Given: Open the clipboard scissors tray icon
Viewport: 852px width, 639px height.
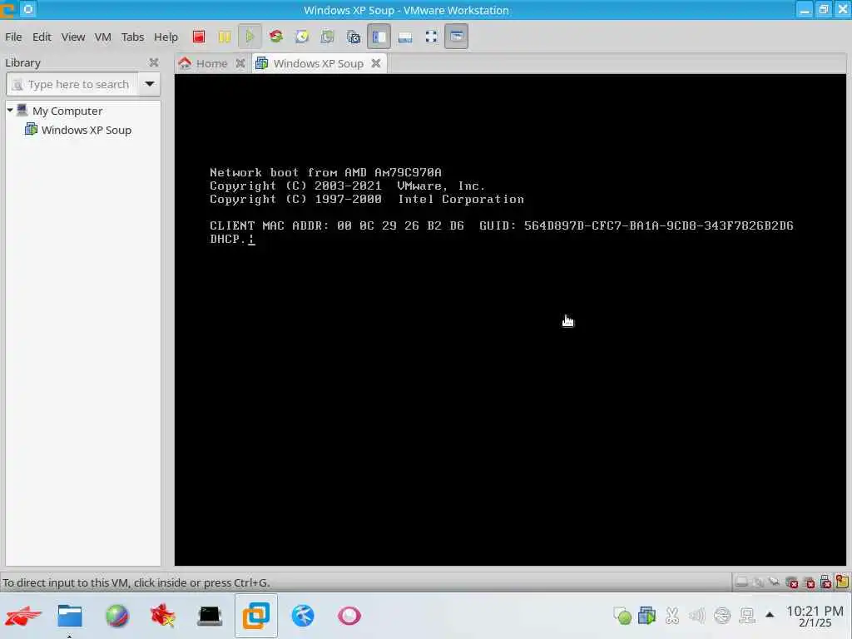Looking at the screenshot, I should point(672,616).
